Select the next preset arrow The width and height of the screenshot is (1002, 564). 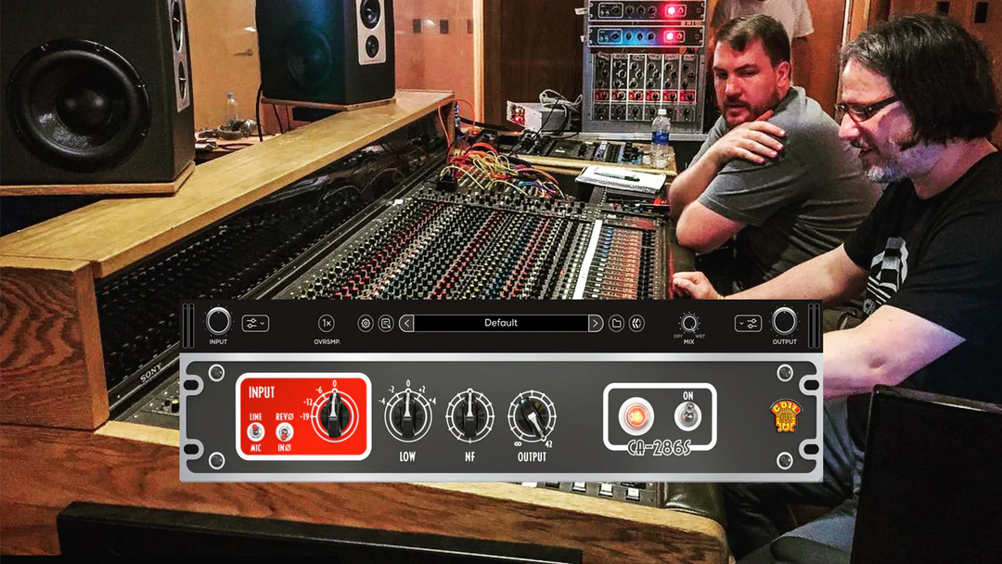click(x=595, y=323)
